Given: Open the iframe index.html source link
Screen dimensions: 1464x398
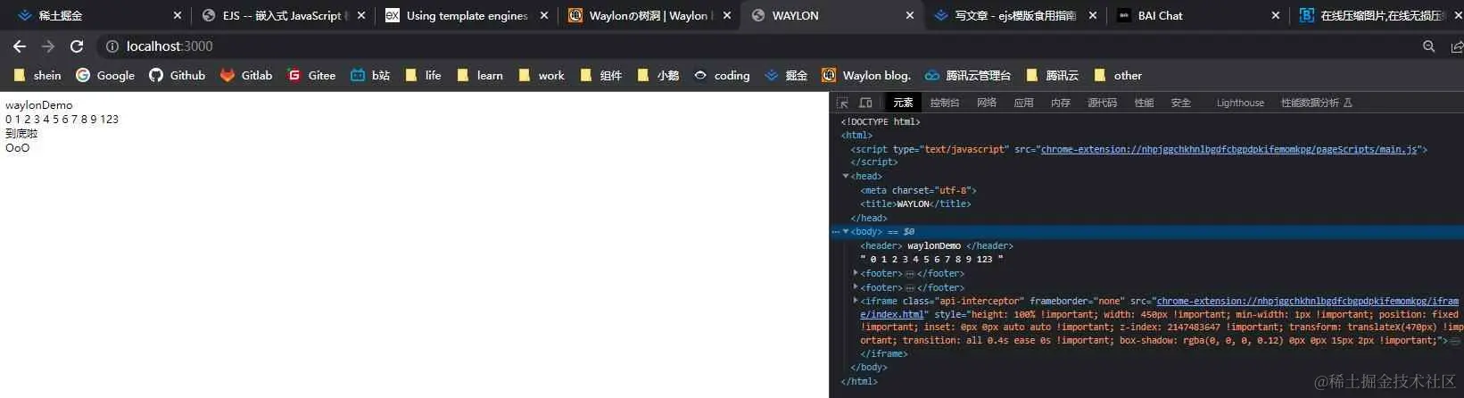Looking at the screenshot, I should (1307, 301).
